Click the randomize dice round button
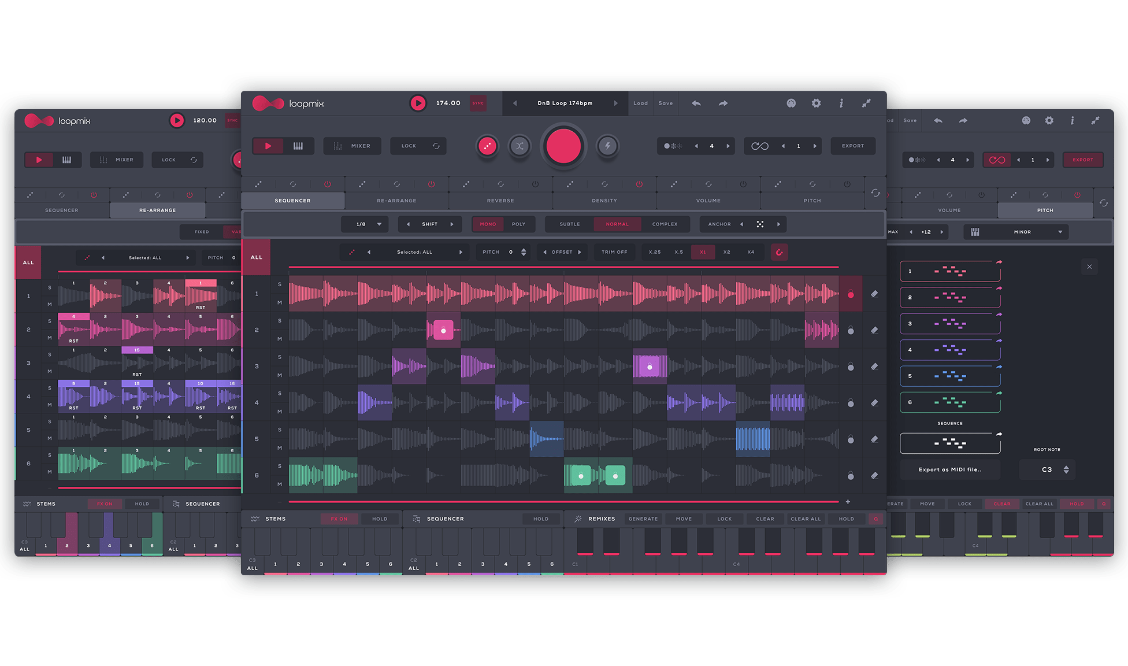The width and height of the screenshot is (1128, 666). click(487, 146)
